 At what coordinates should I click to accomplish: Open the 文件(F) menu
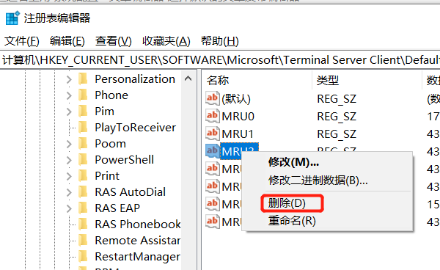[x=22, y=41]
